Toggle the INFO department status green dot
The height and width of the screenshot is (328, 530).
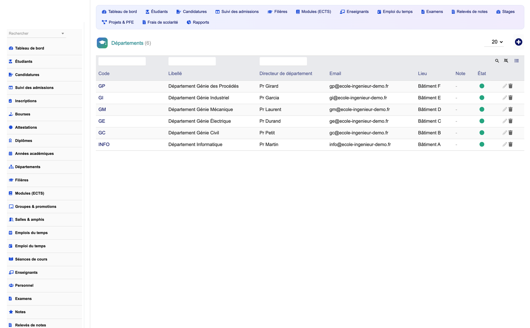click(482, 145)
